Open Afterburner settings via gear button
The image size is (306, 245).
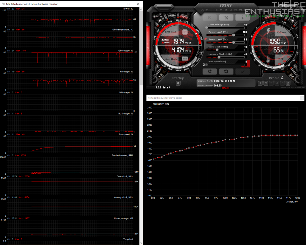click(x=209, y=72)
